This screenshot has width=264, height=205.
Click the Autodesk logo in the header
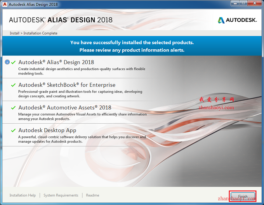click(x=237, y=20)
